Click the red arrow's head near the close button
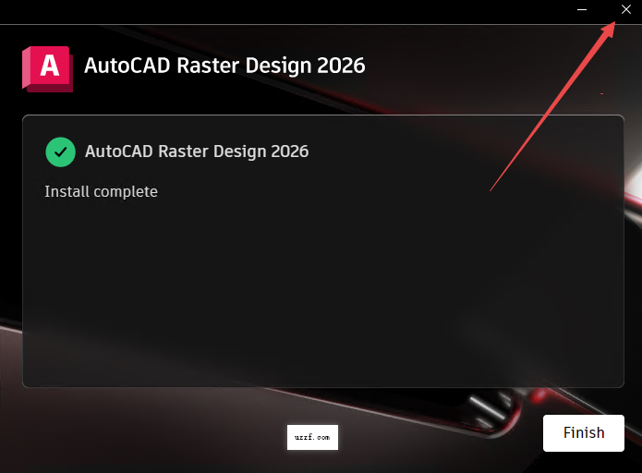The width and height of the screenshot is (642, 473). (610, 25)
